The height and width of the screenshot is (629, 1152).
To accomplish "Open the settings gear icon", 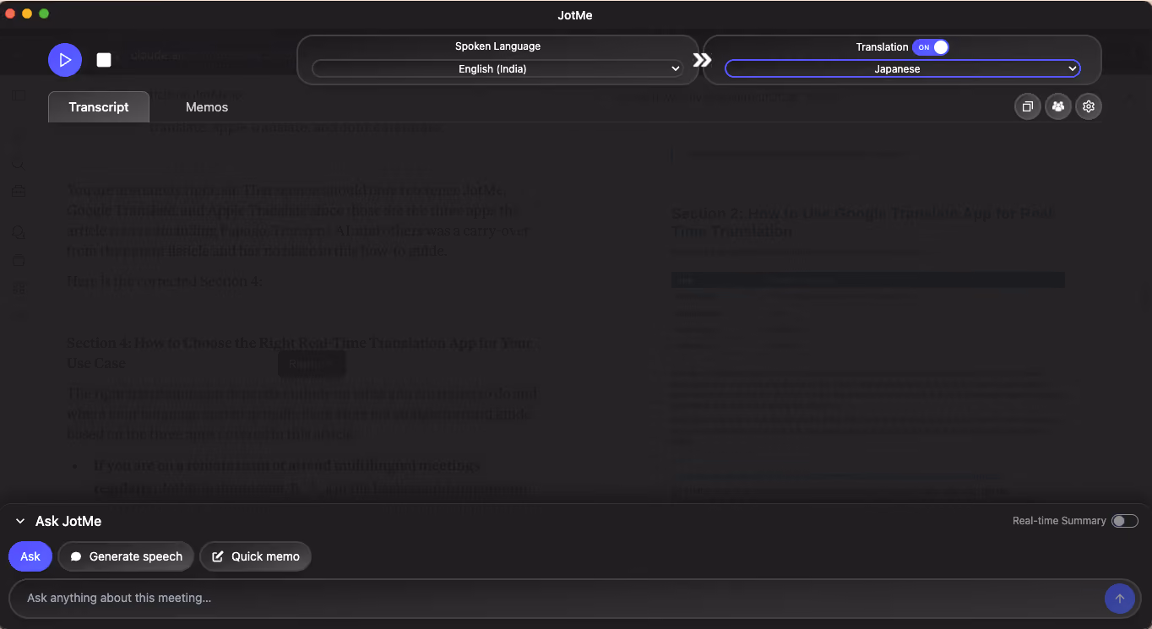I will [x=1089, y=106].
